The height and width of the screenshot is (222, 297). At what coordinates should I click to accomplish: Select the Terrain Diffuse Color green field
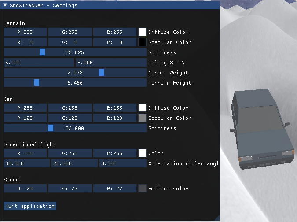70,32
